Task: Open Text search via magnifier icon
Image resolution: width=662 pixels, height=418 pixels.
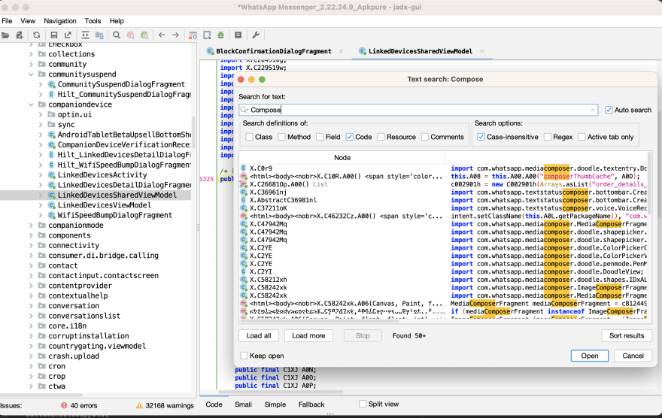Action: click(x=117, y=35)
